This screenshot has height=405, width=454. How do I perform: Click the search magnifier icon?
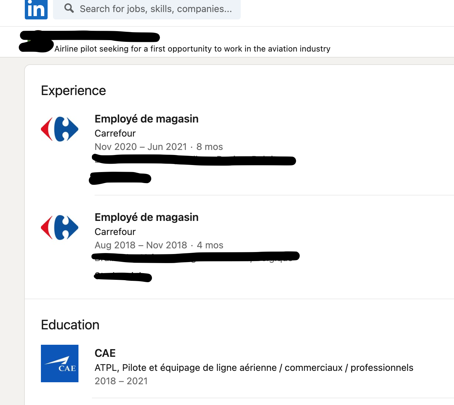pos(69,8)
